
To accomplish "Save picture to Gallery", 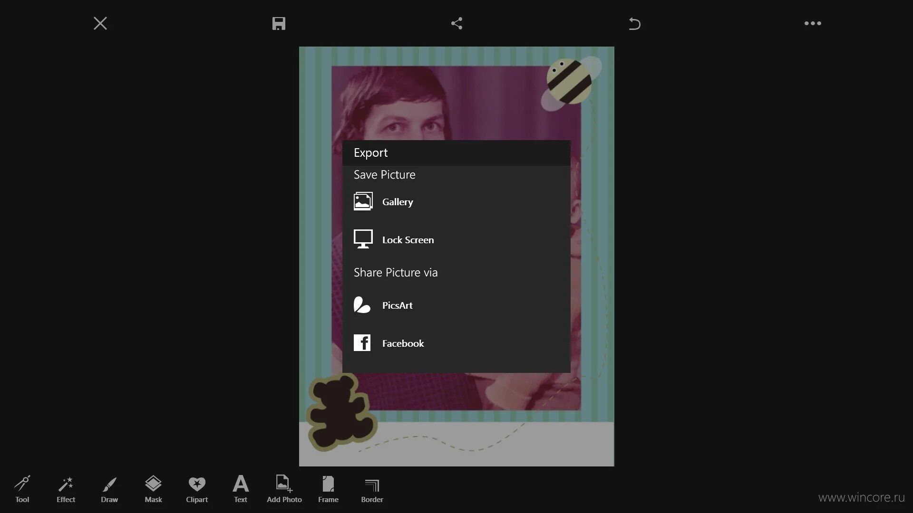I will point(397,202).
